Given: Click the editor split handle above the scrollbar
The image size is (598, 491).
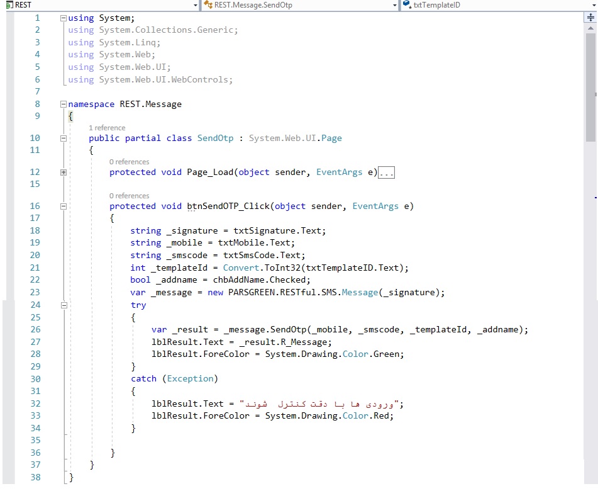Looking at the screenshot, I should [x=590, y=18].
